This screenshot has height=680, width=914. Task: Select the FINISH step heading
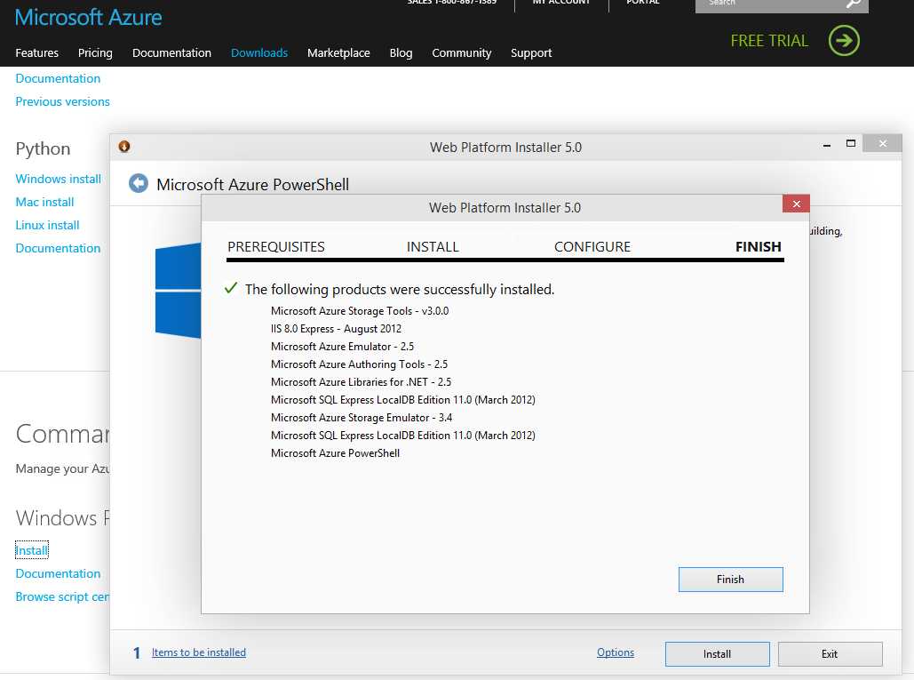tap(758, 247)
